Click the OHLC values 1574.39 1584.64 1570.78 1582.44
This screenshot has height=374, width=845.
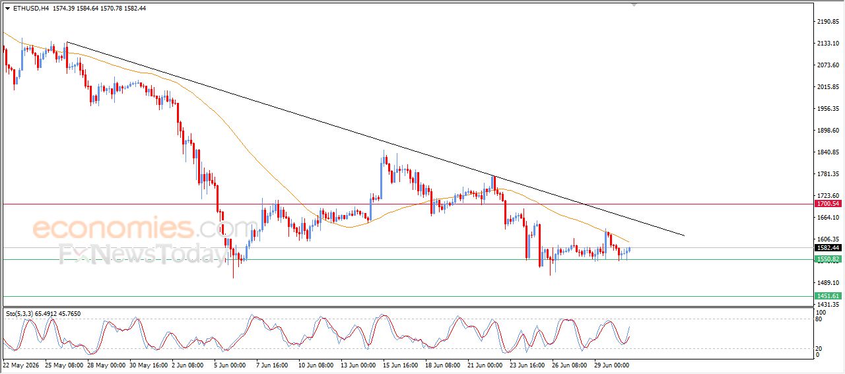pyautogui.click(x=100, y=8)
